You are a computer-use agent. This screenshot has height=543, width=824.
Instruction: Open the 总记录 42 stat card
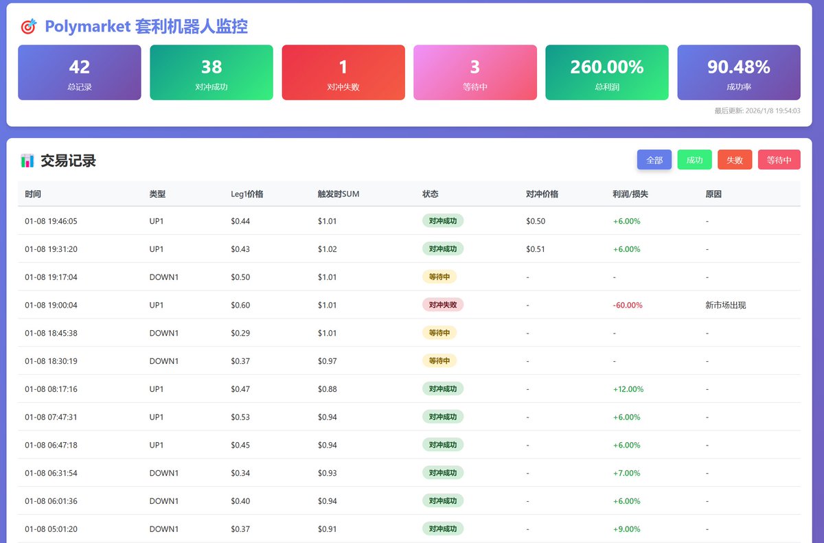(x=80, y=73)
